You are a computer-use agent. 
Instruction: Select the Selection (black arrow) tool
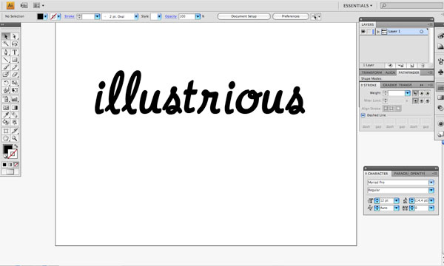coord(6,36)
